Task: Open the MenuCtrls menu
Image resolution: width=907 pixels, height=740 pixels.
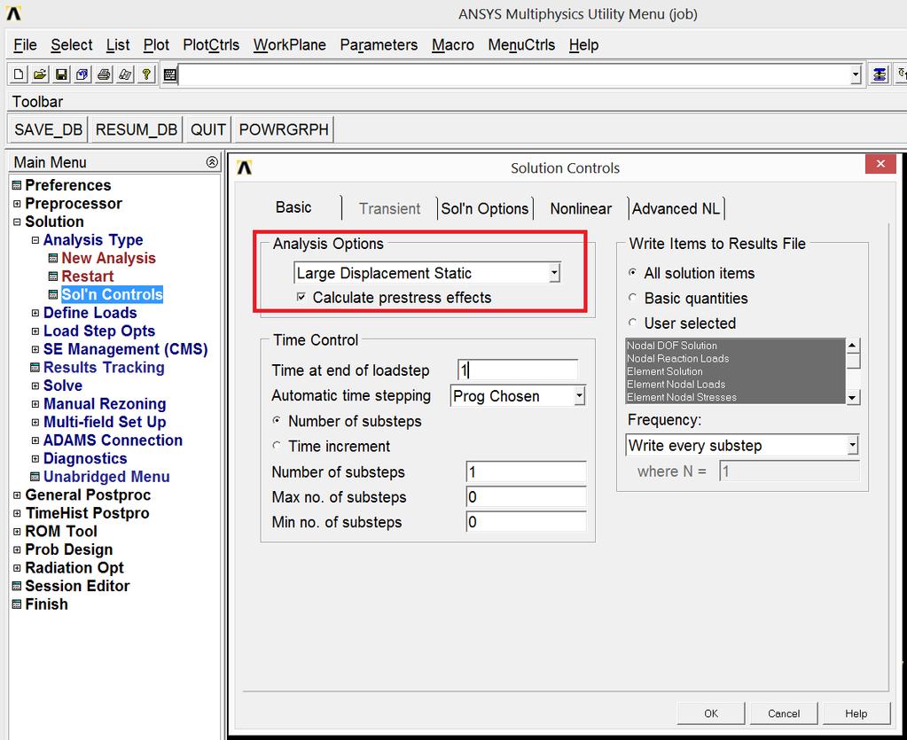Action: pyautogui.click(x=521, y=45)
